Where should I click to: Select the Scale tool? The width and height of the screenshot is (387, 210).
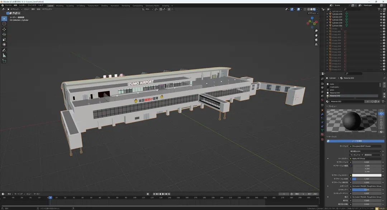pyautogui.click(x=4, y=39)
